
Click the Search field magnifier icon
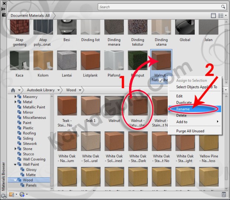tap(223, 7)
